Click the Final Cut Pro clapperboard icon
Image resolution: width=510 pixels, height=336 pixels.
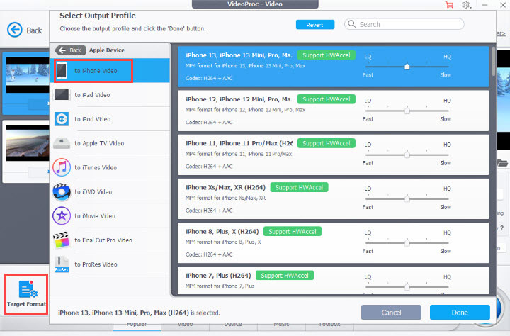coord(62,240)
